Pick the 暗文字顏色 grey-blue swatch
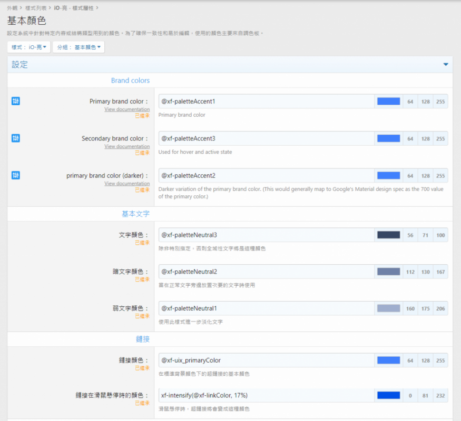 click(388, 272)
